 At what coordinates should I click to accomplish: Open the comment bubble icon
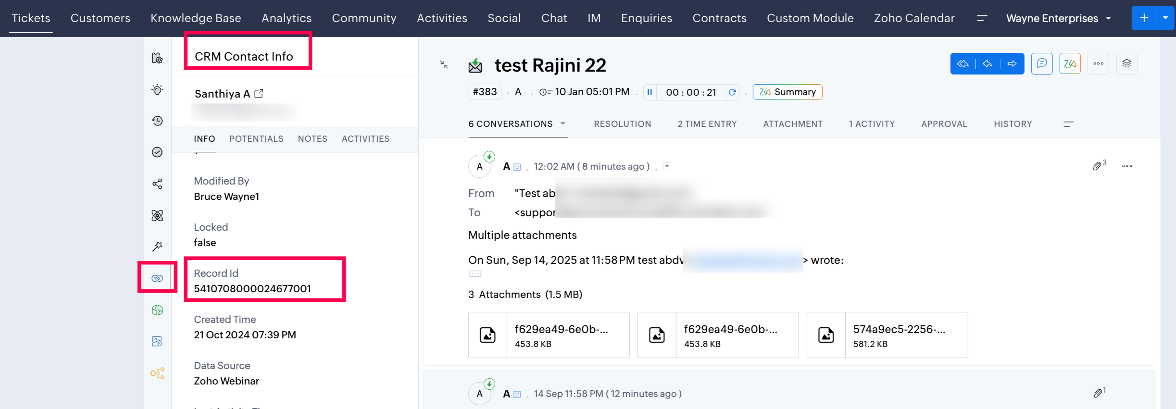coord(1042,63)
